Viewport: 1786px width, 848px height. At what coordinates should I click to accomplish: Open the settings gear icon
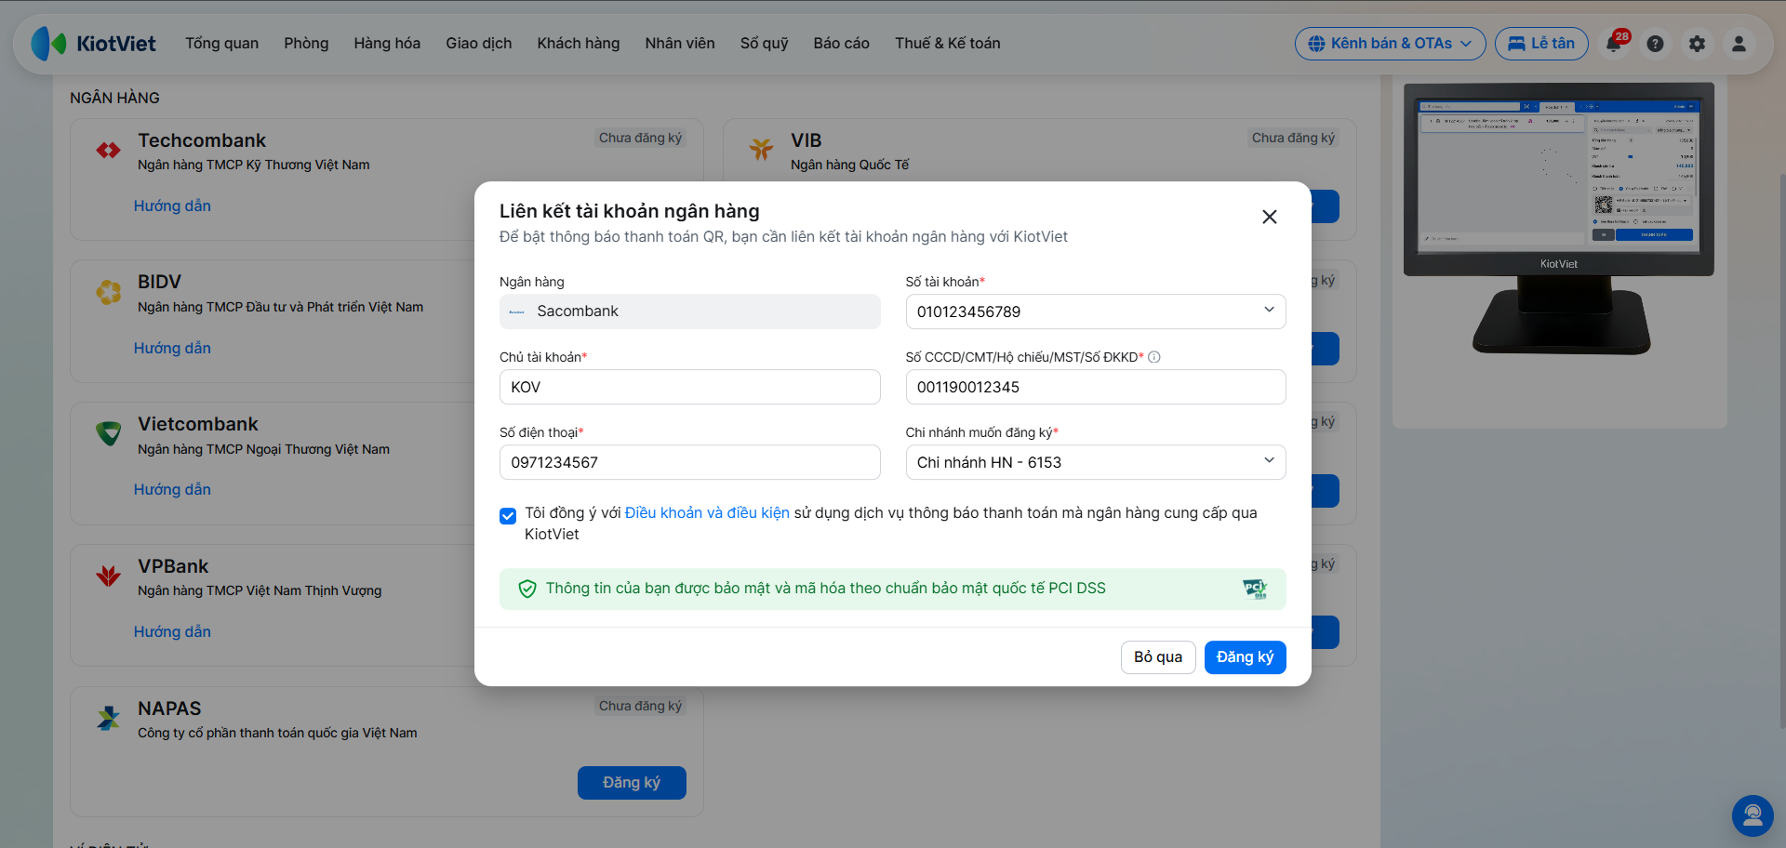point(1698,44)
